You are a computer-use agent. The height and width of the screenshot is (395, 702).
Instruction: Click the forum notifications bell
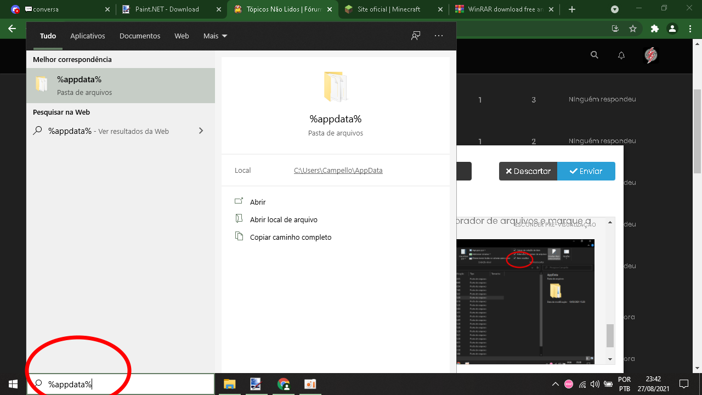click(621, 55)
